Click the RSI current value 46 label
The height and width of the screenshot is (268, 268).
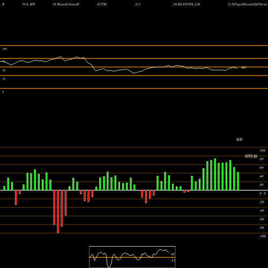point(244,68)
